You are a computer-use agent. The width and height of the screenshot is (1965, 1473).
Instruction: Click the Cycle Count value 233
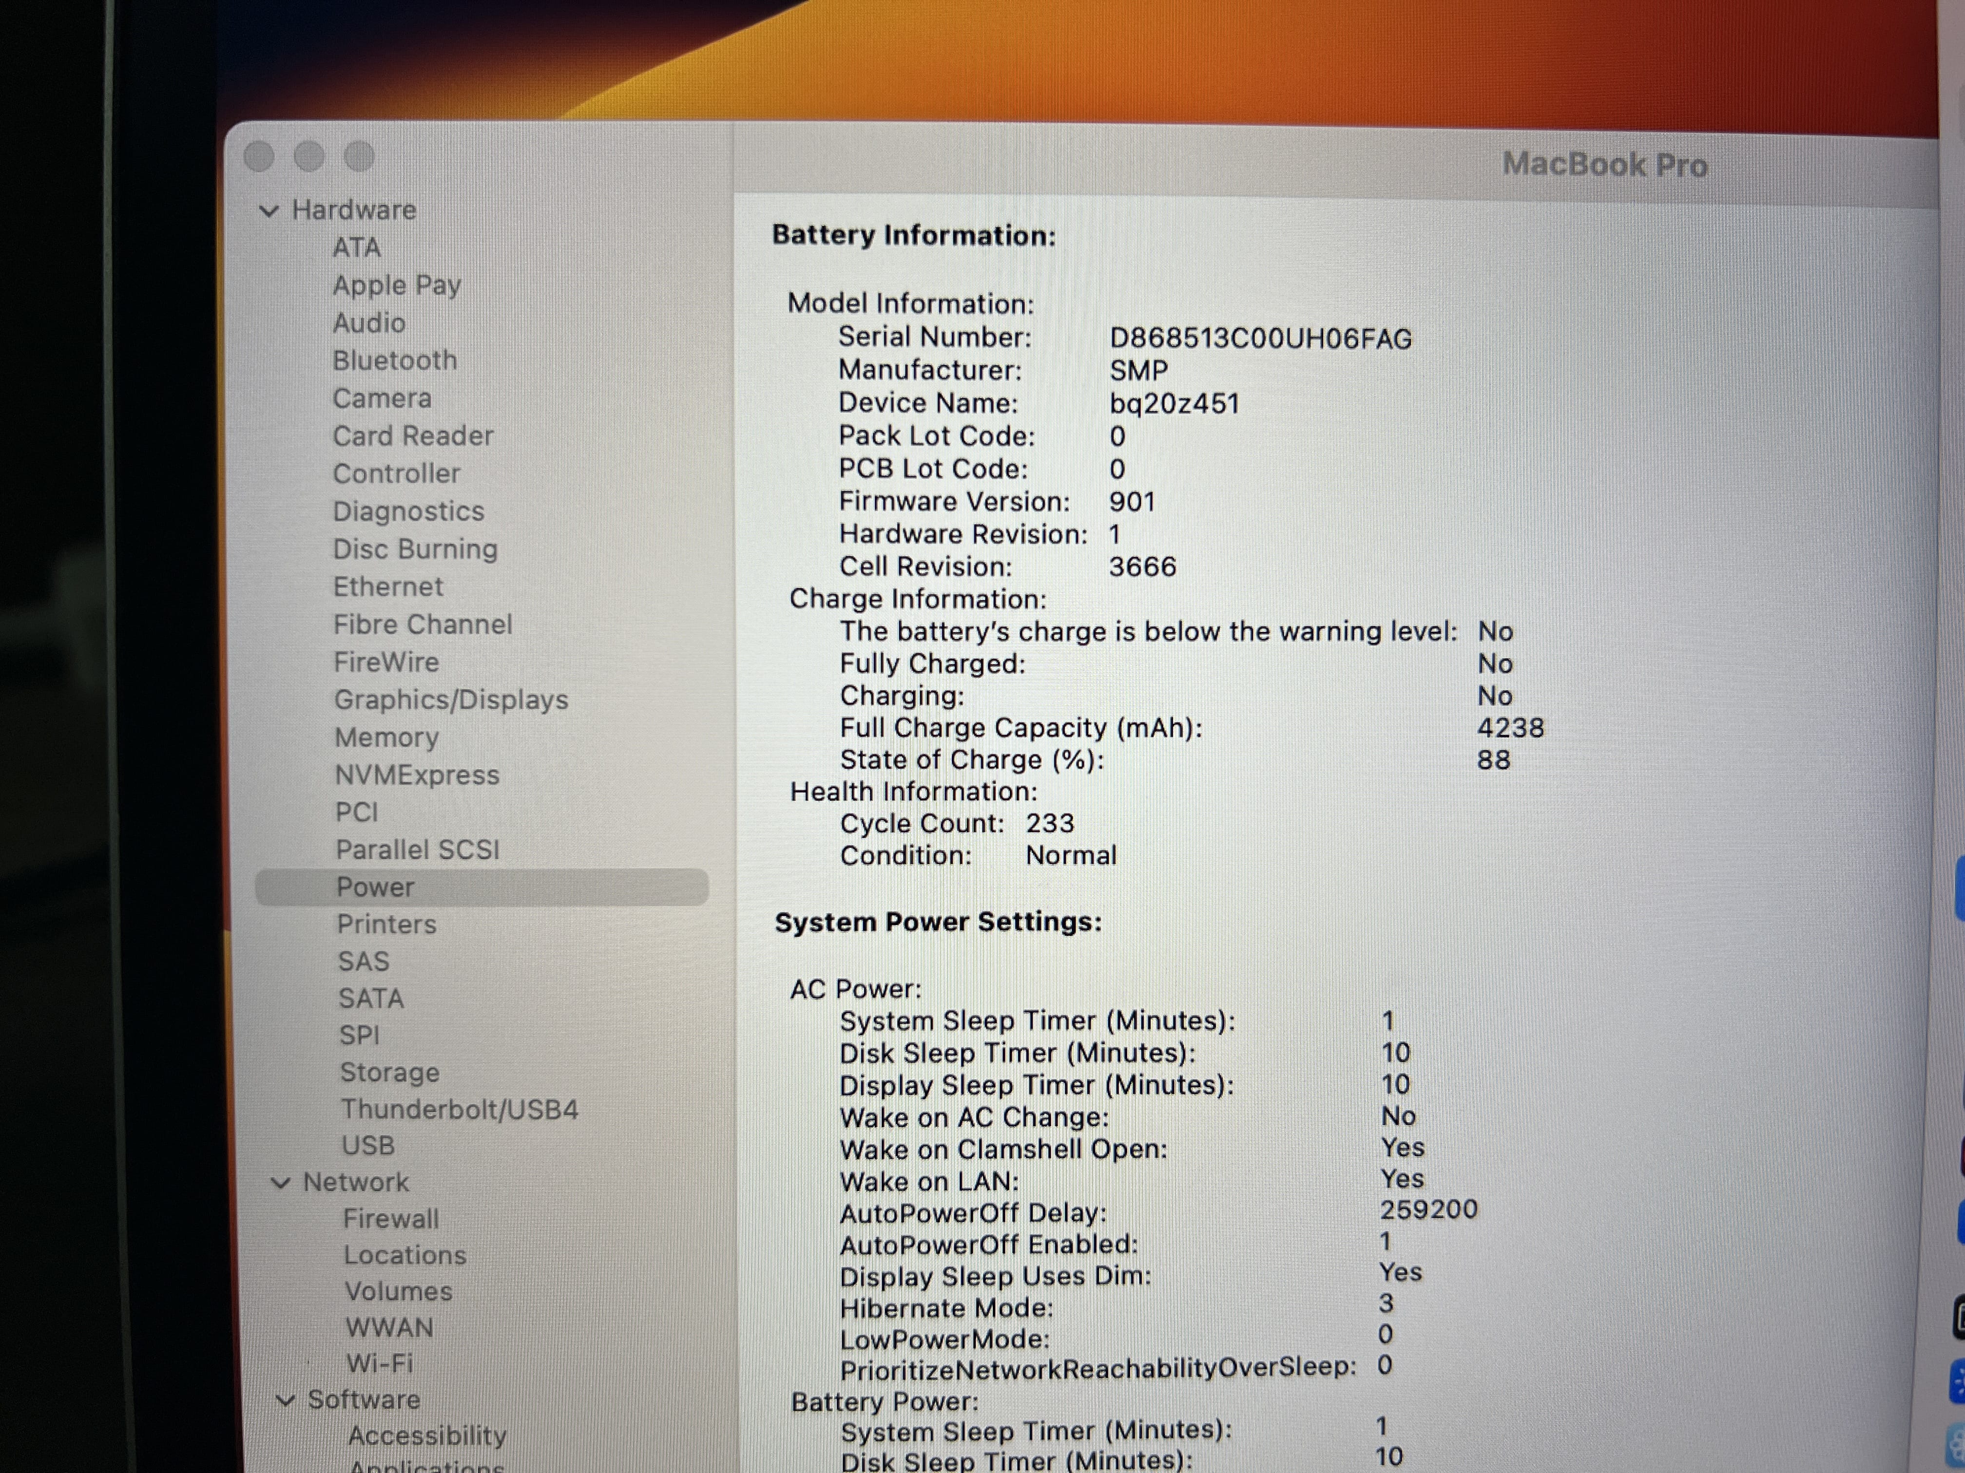coord(1050,824)
